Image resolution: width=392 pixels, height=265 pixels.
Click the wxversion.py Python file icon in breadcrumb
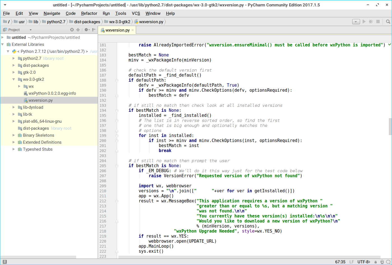pyautogui.click(x=136, y=22)
